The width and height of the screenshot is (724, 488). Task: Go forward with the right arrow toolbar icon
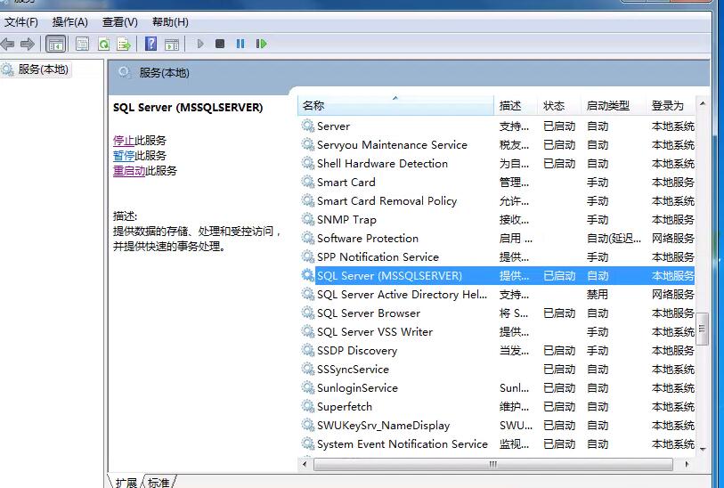[28, 45]
